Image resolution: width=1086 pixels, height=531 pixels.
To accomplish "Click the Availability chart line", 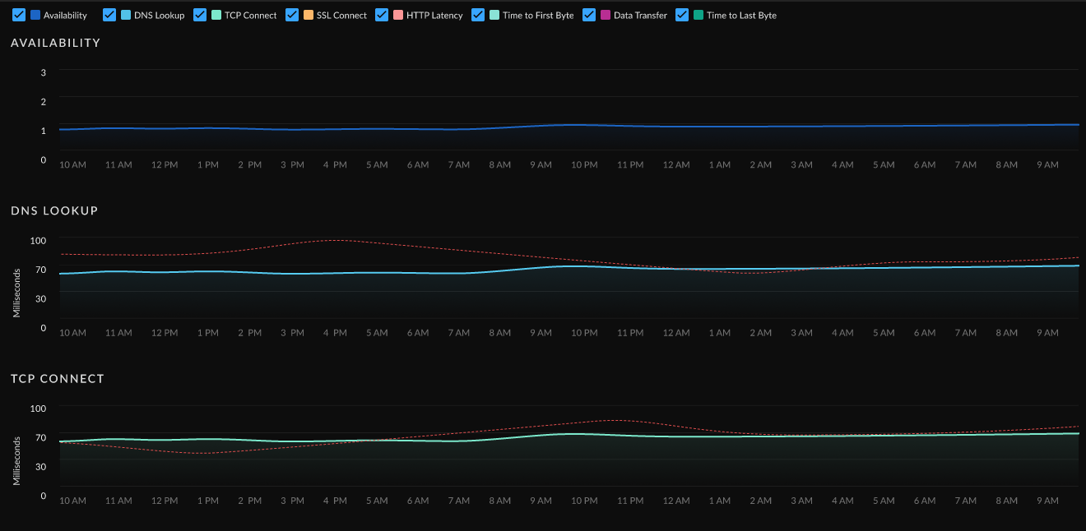I will (x=569, y=125).
